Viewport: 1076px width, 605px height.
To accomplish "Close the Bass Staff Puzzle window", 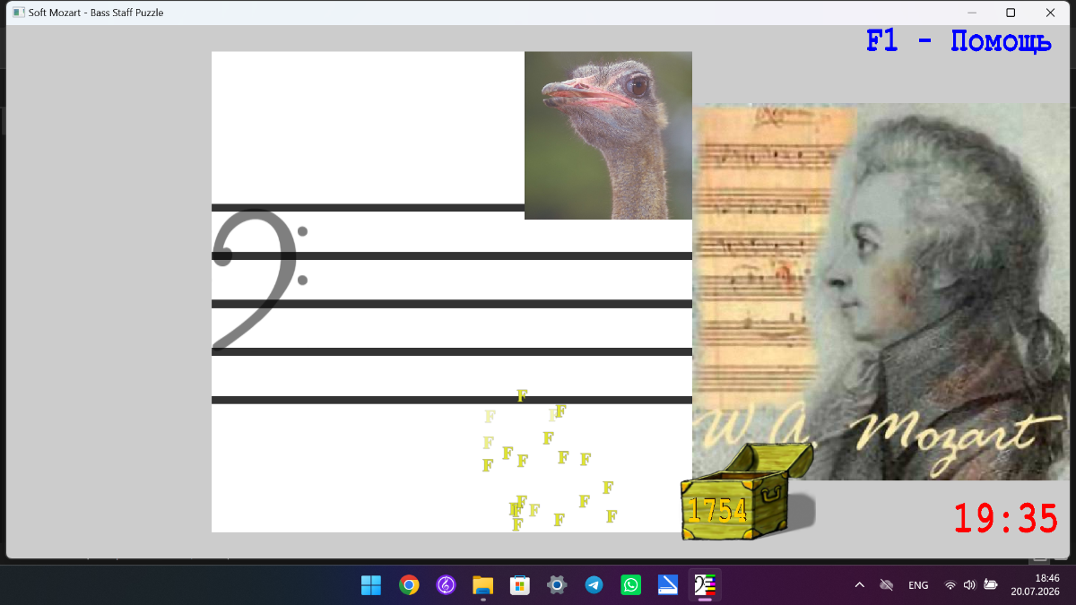I will point(1050,13).
